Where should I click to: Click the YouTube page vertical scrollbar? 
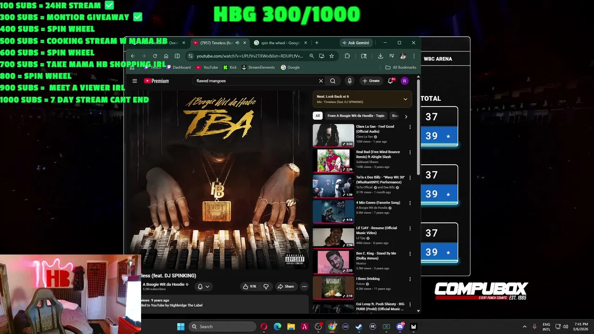tap(419, 128)
